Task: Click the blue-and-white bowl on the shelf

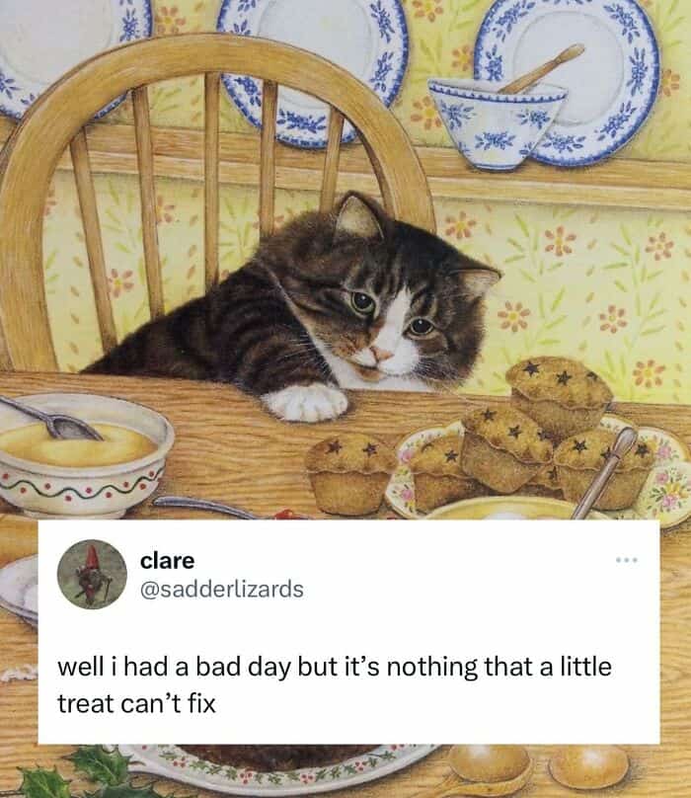Action: [497, 124]
